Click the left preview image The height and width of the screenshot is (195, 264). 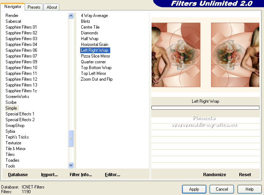176,55
